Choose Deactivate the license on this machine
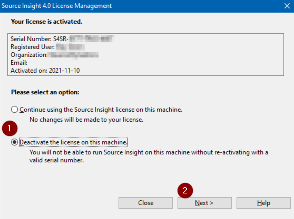294x219 pixels. click(x=14, y=142)
